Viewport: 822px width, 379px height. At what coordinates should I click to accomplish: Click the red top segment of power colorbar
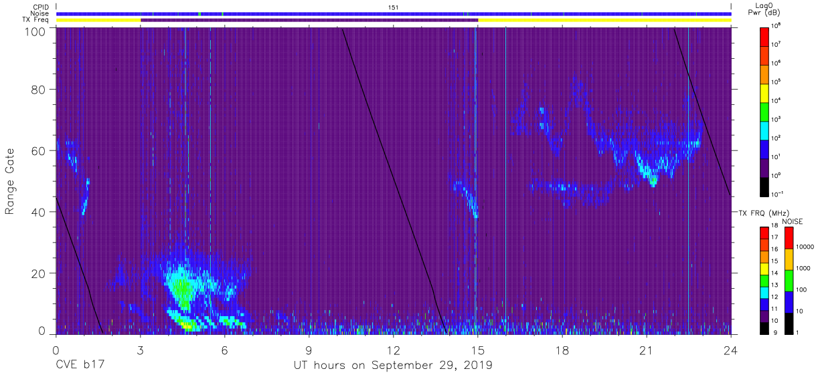tap(764, 36)
